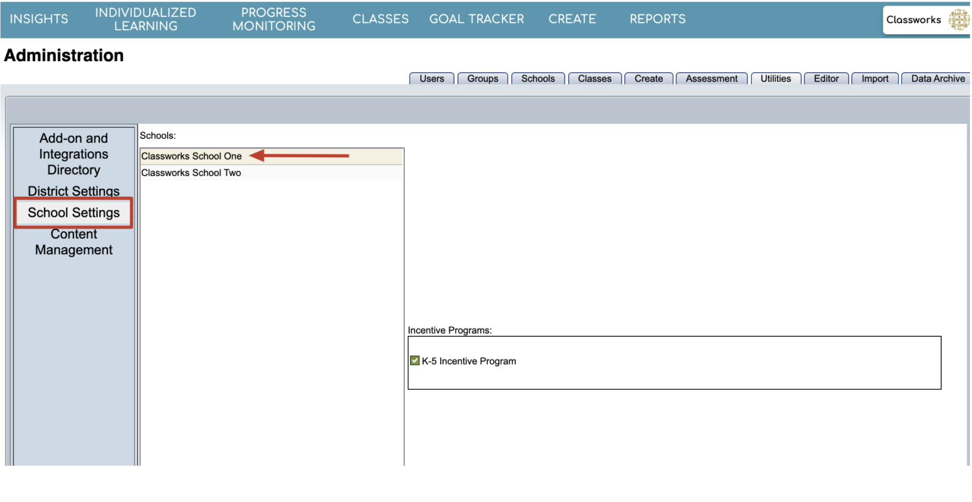Open Progress Monitoring in top navigation

[274, 19]
